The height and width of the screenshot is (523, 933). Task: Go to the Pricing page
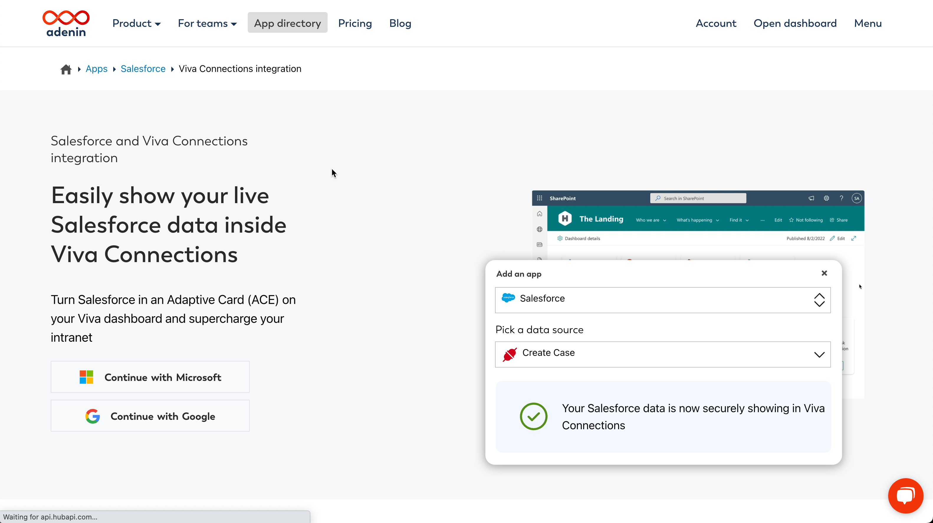tap(355, 23)
